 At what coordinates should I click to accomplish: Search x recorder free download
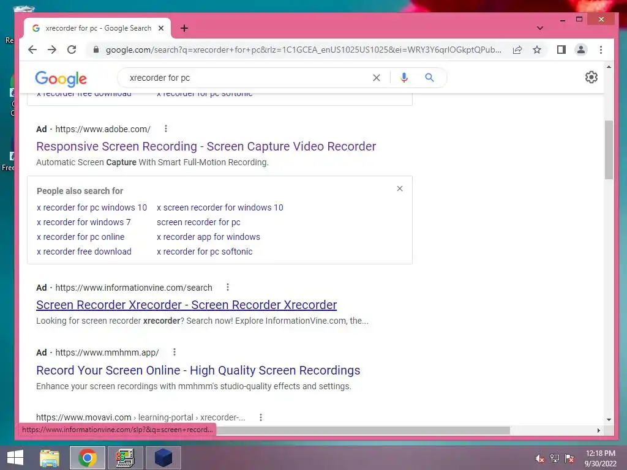pos(84,252)
